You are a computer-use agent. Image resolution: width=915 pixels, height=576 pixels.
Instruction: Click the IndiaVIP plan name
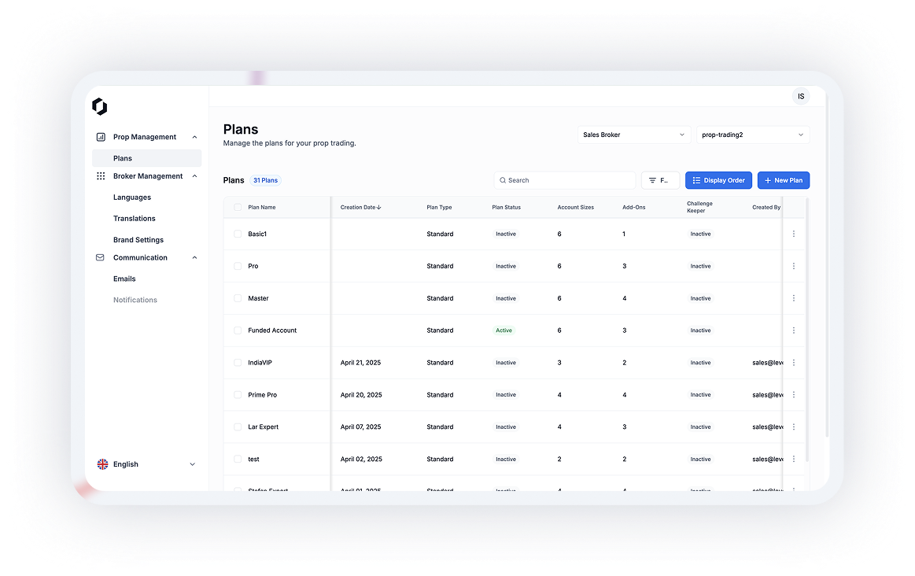[260, 363]
